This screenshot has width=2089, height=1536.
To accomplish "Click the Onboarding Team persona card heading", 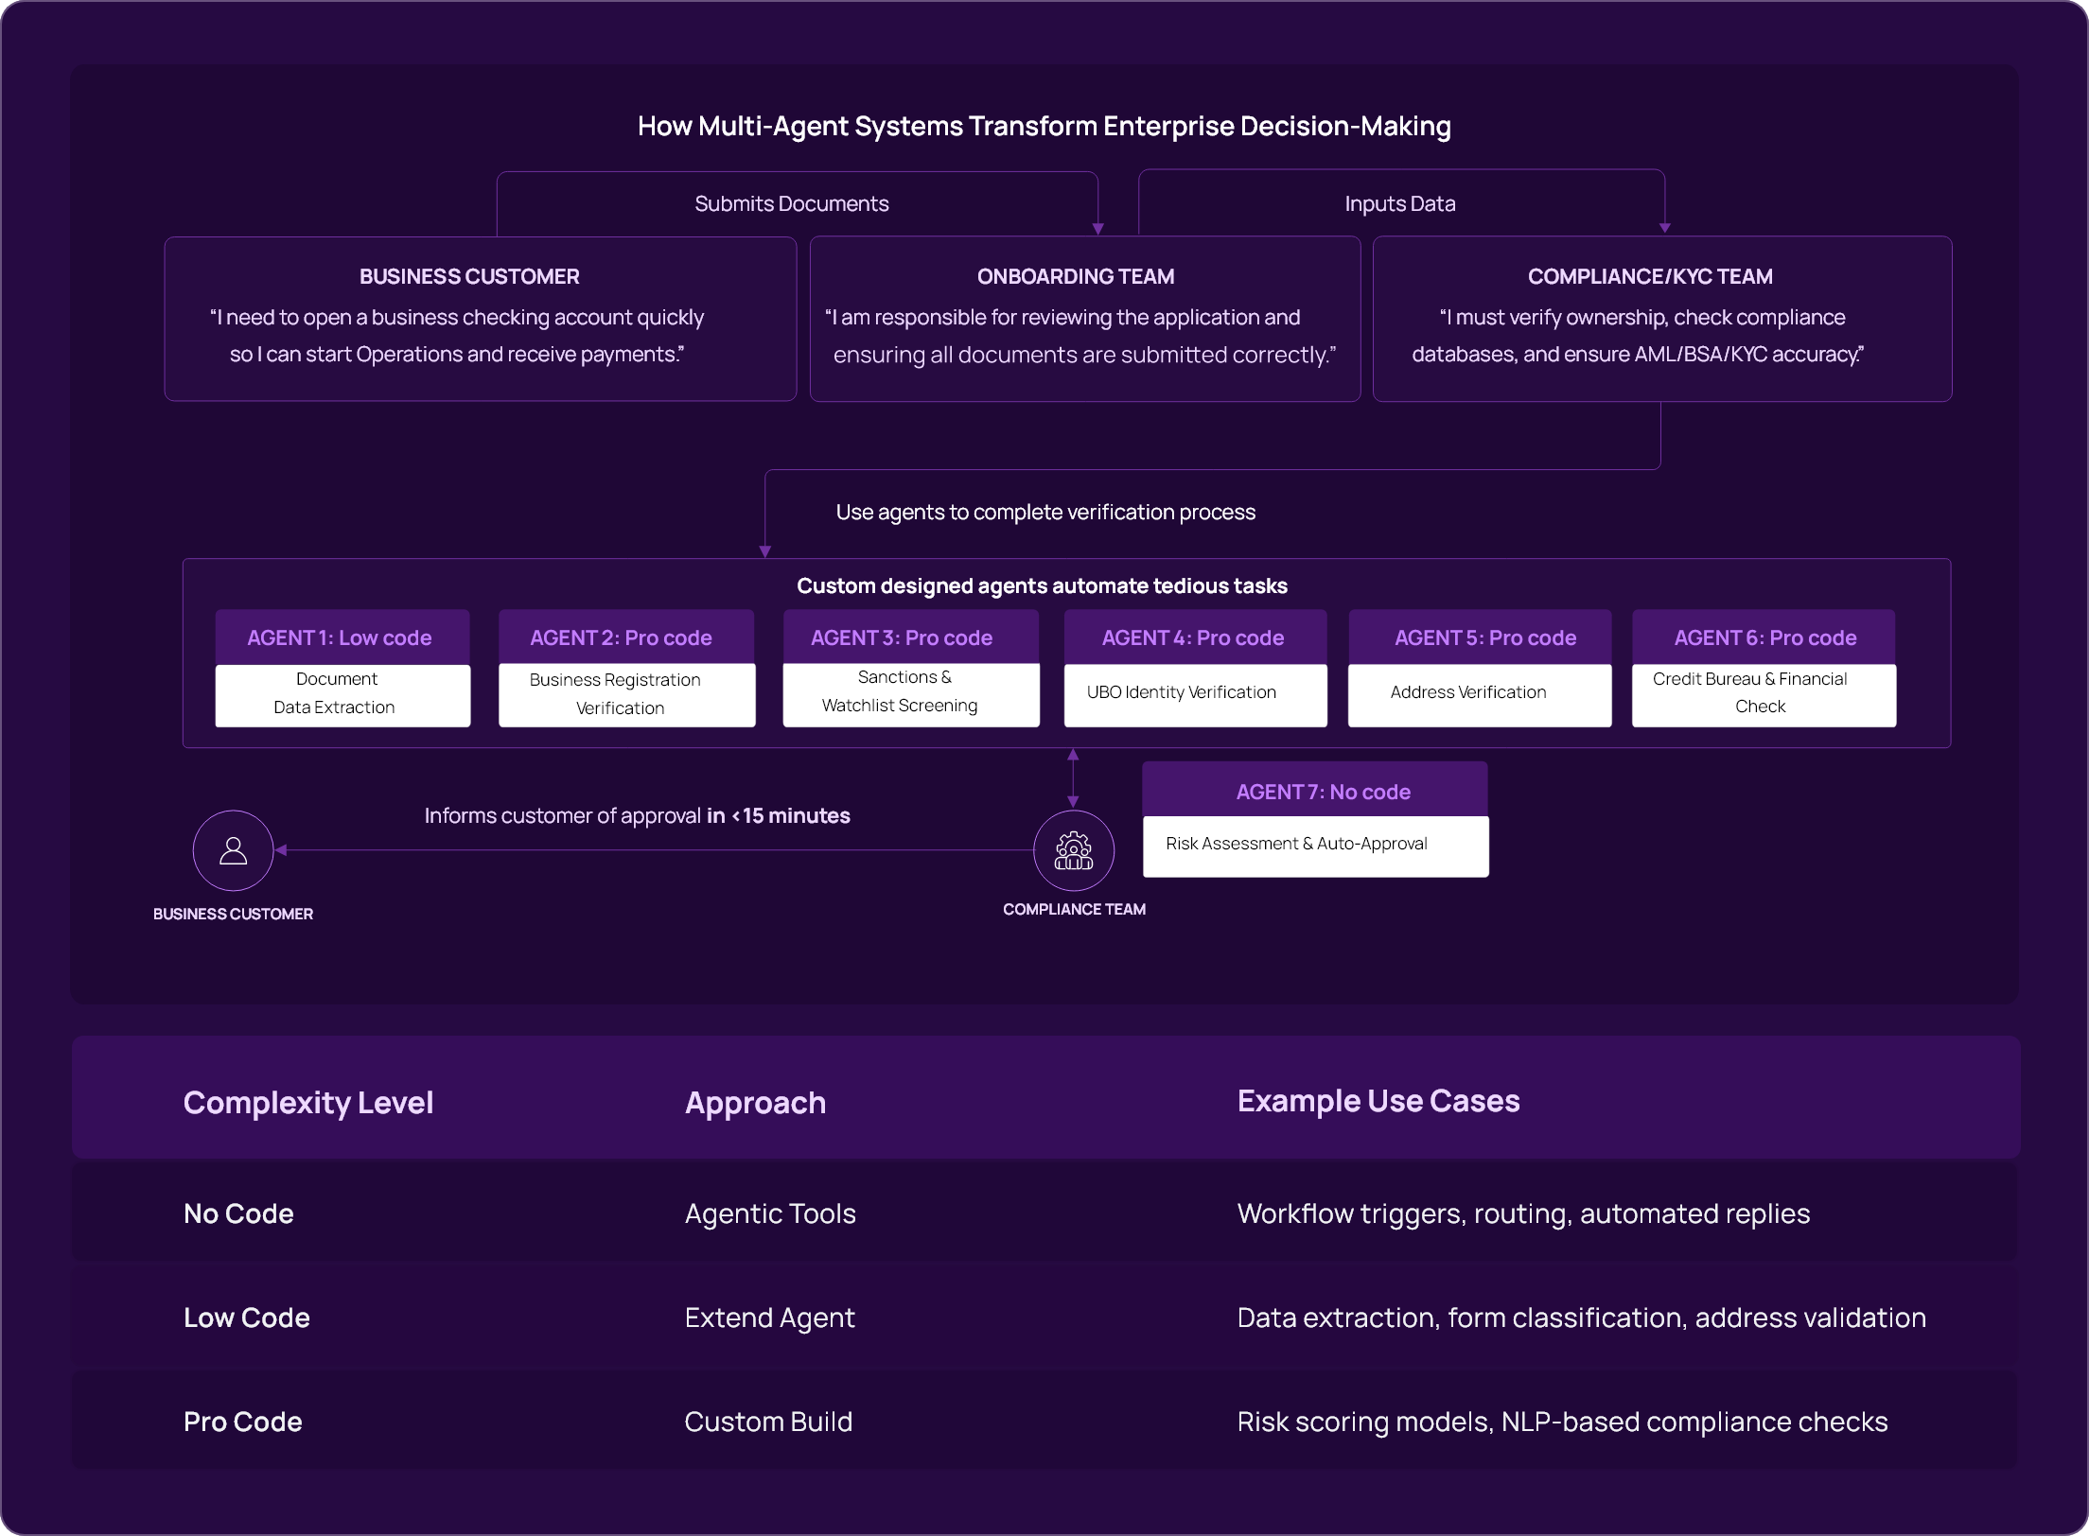I will 1076,276.
